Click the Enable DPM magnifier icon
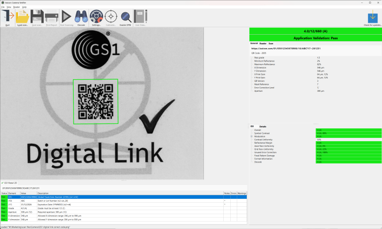The width and height of the screenshot is (382, 229). coord(126,18)
